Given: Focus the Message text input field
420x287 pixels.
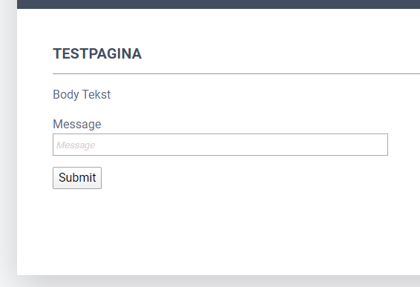Looking at the screenshot, I should point(220,145).
